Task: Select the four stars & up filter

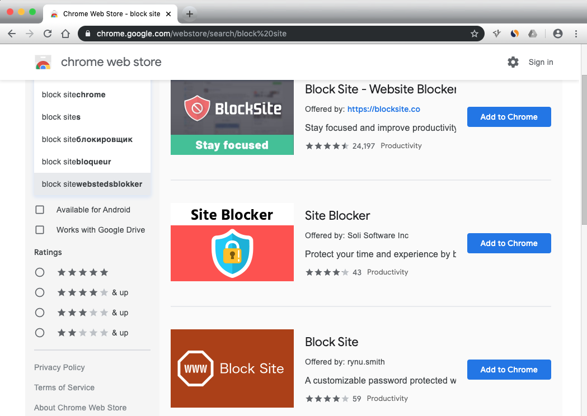Action: click(x=40, y=292)
